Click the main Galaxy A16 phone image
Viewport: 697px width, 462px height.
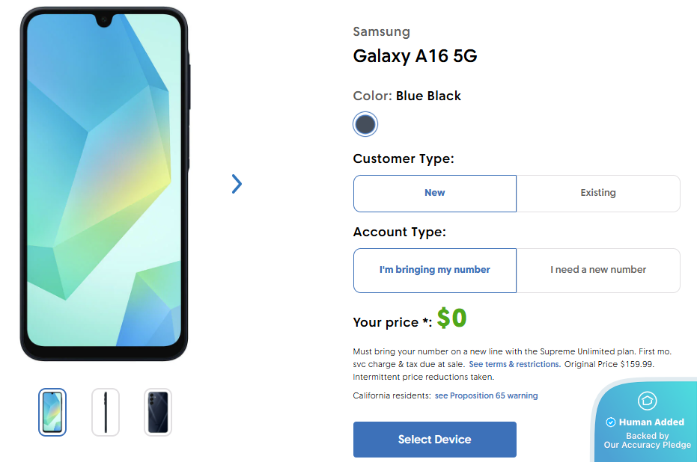pos(105,184)
